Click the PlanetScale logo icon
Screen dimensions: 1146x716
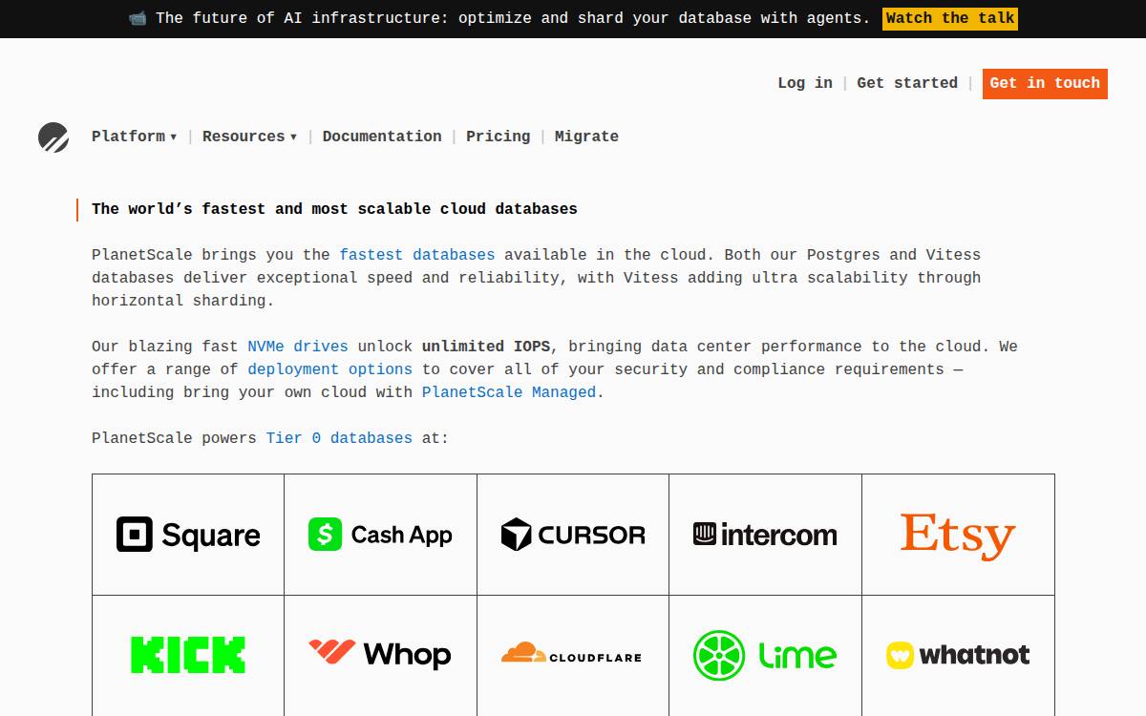pyautogui.click(x=53, y=137)
